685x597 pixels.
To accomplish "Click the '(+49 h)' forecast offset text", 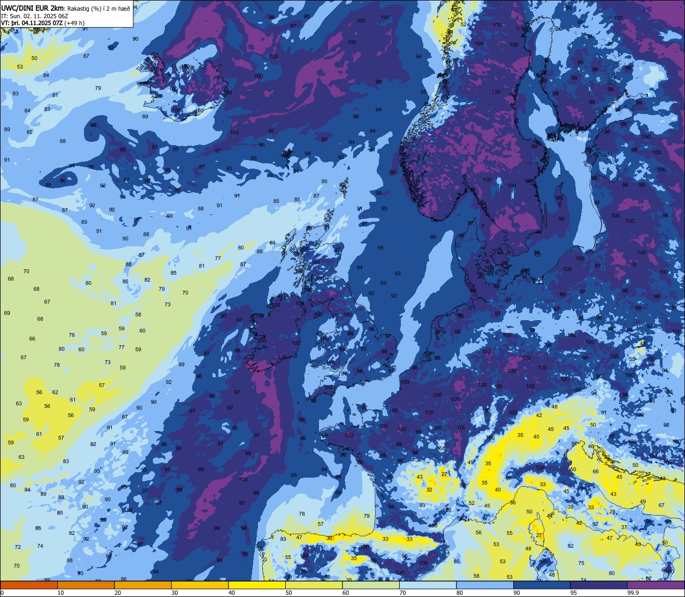I will point(74,23).
